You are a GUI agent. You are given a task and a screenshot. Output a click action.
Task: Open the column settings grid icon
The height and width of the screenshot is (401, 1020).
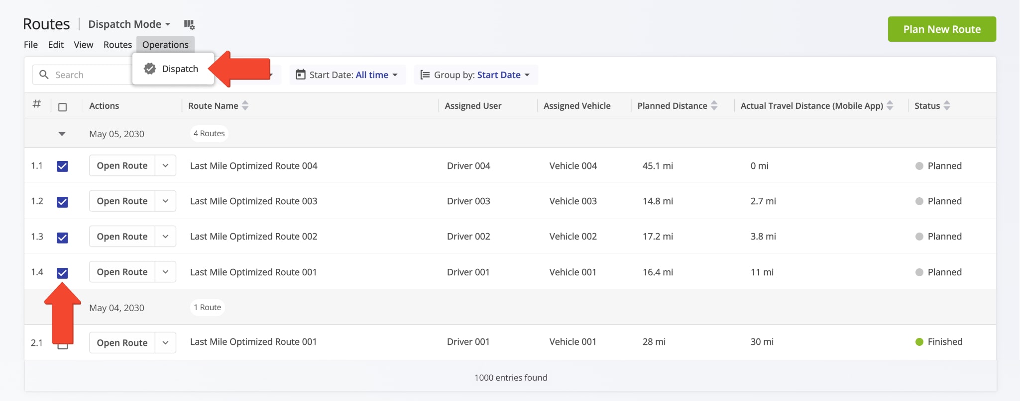click(x=189, y=24)
